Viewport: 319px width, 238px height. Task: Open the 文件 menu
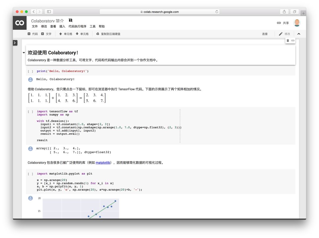[35, 27]
